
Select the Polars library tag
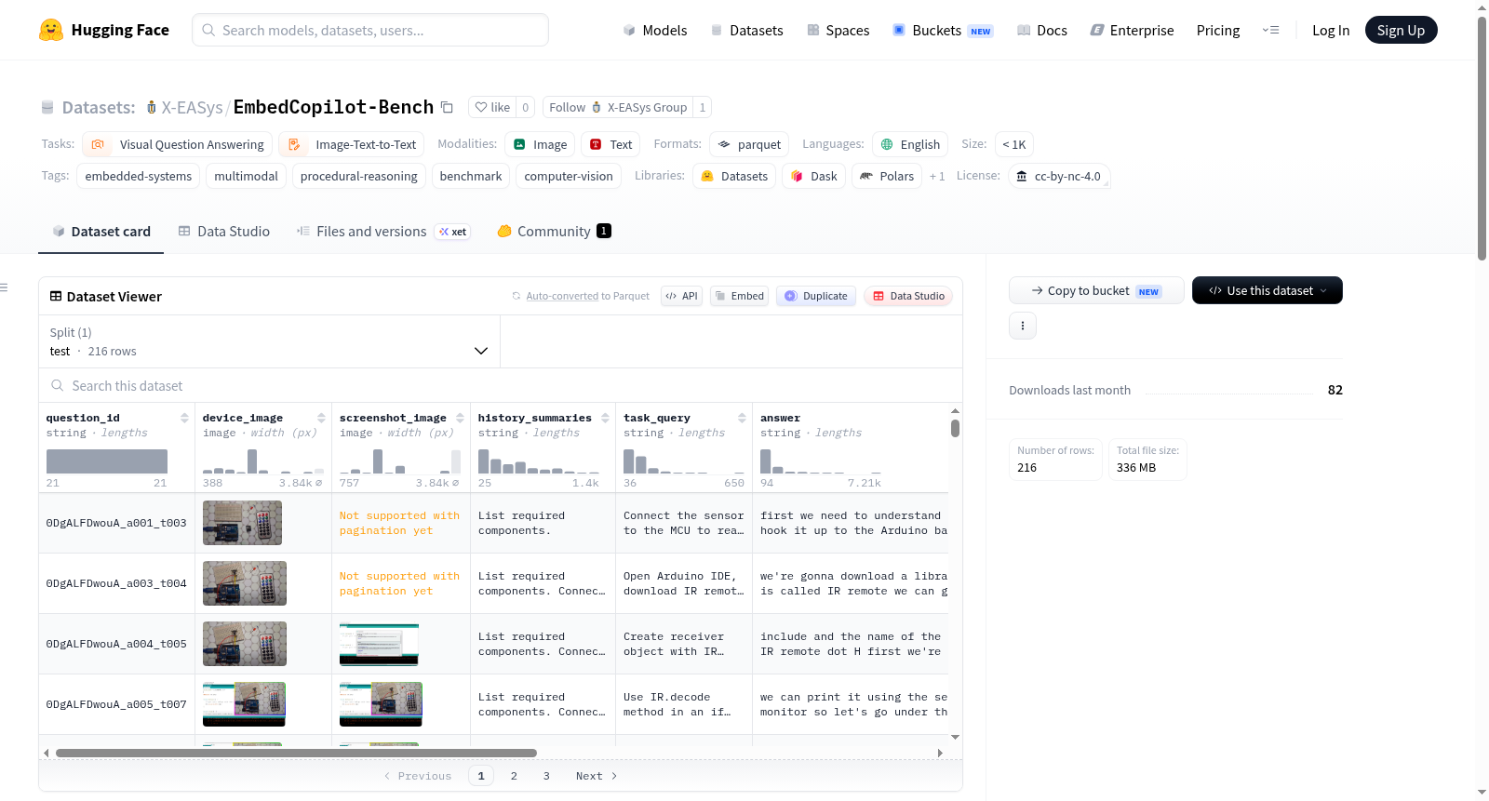886,176
